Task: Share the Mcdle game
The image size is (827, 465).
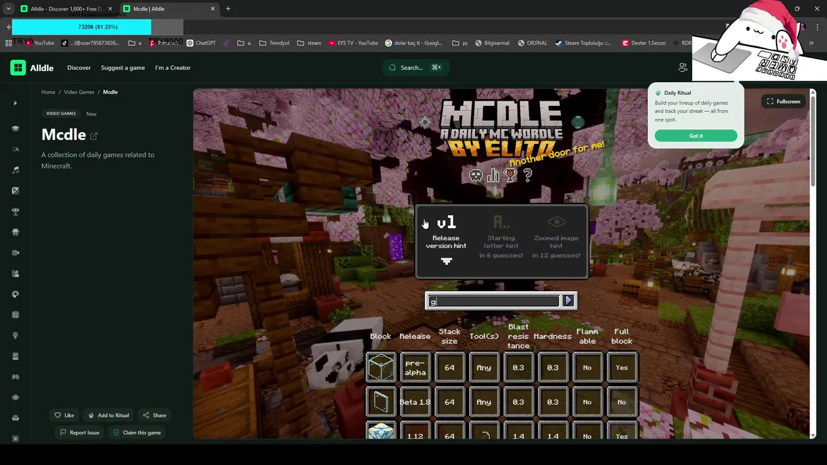Action: tap(154, 415)
